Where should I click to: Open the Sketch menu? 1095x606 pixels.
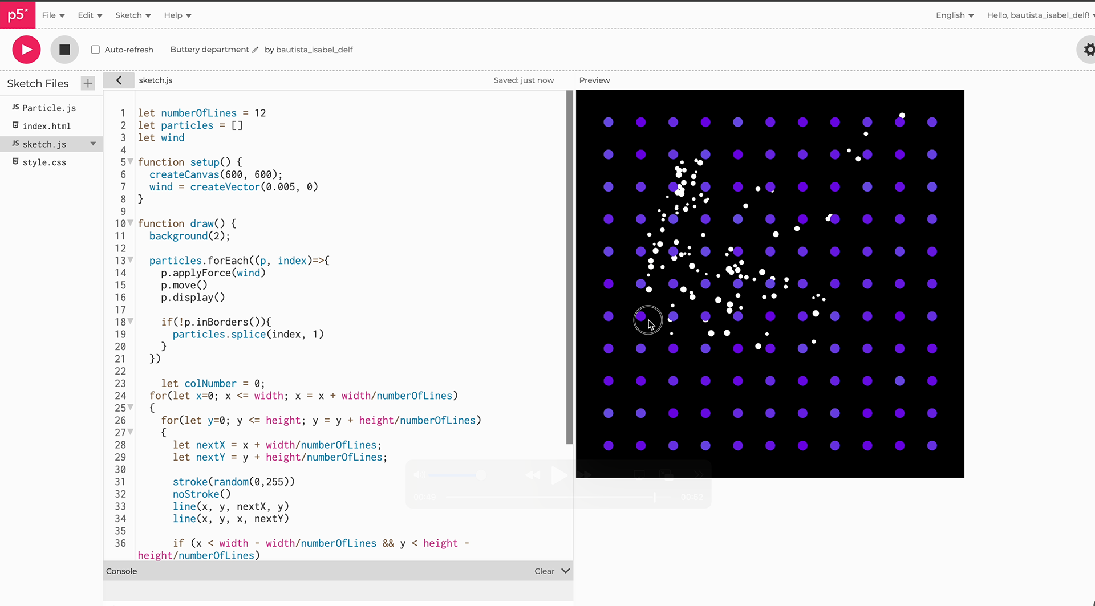click(133, 15)
